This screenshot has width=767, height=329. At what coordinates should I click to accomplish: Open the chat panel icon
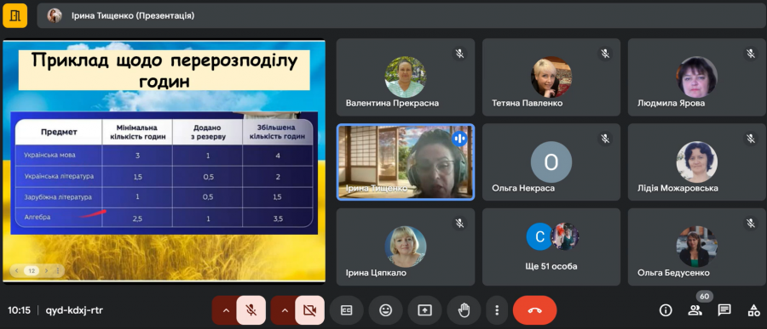724,310
